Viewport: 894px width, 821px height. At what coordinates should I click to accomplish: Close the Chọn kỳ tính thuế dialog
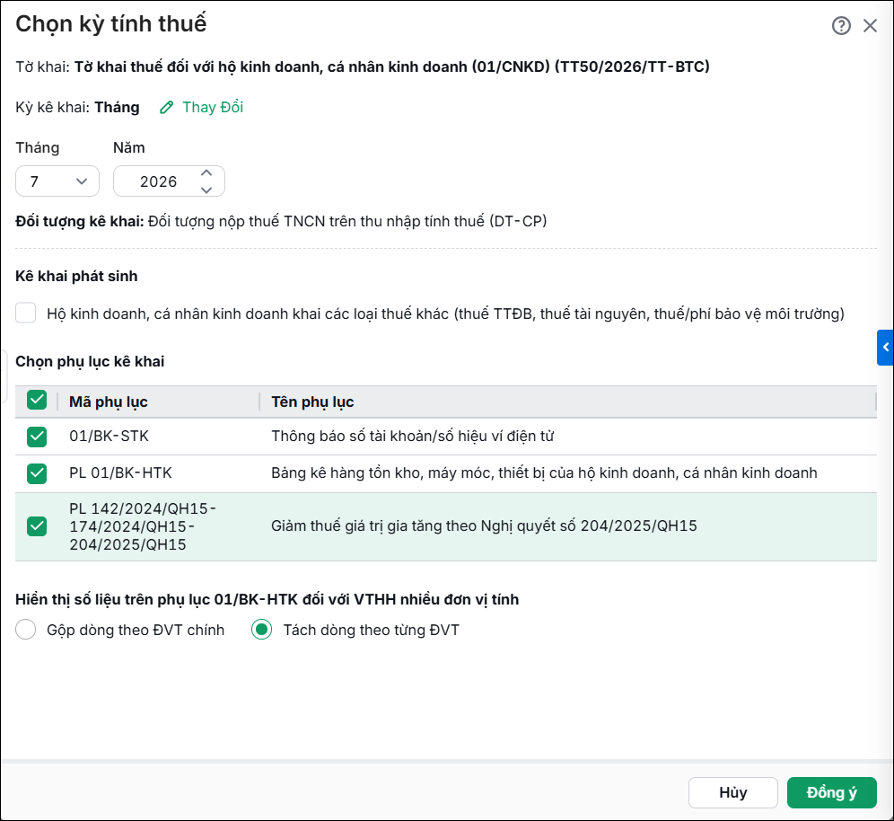pyautogui.click(x=870, y=26)
